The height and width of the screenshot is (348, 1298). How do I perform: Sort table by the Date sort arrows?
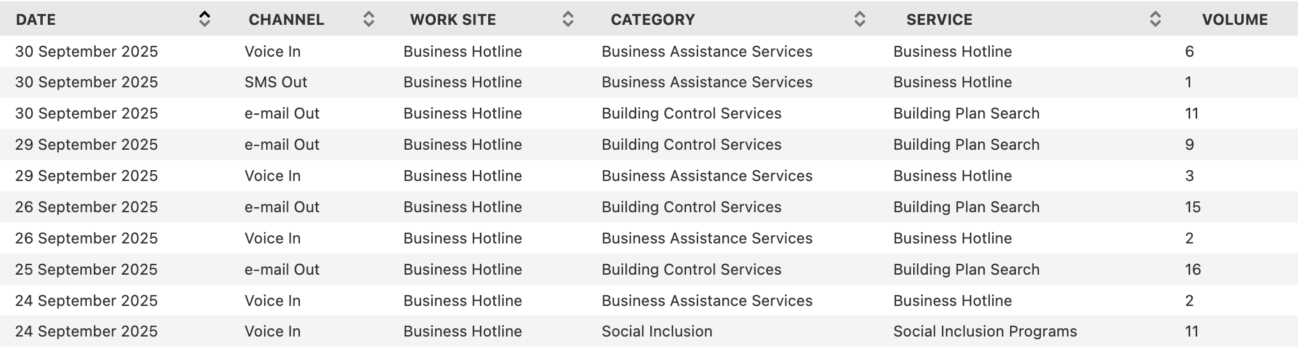[204, 19]
